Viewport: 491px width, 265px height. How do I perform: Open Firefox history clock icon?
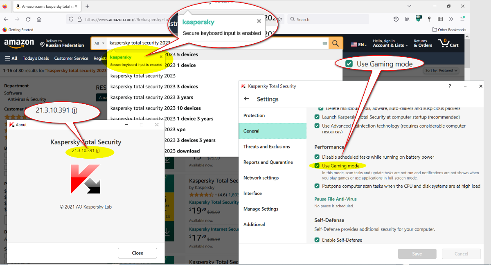pyautogui.click(x=396, y=19)
